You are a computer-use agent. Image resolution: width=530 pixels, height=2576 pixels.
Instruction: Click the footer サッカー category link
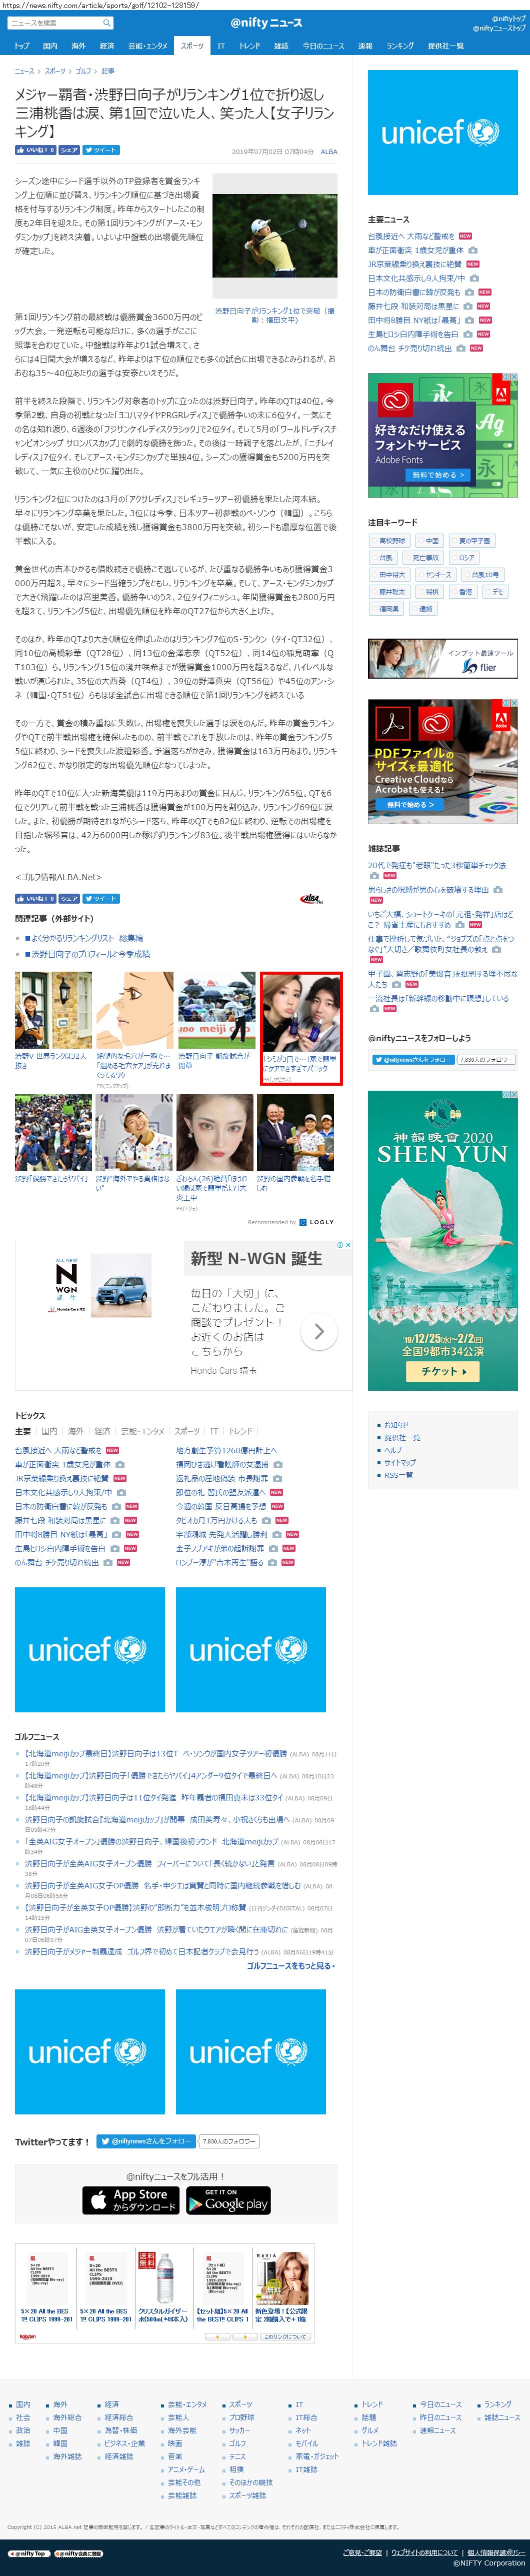click(x=240, y=2430)
